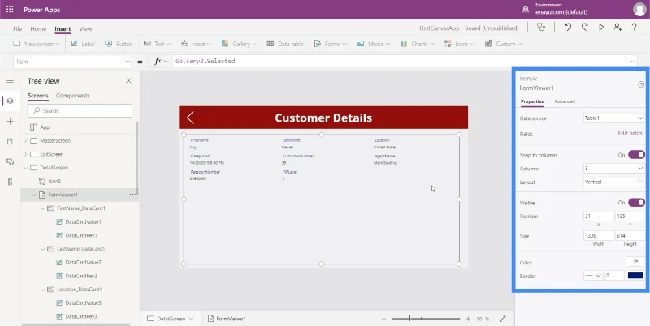Open the Layout Vertical dropdown
The width and height of the screenshot is (650, 326).
(614, 182)
